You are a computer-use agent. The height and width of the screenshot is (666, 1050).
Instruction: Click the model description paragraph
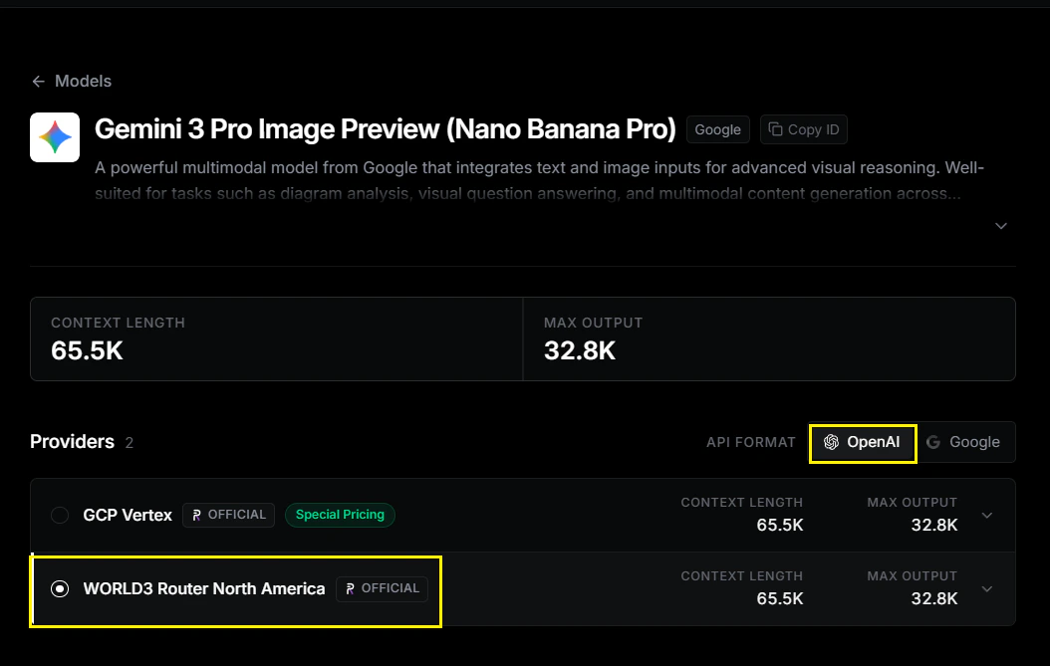coord(539,181)
